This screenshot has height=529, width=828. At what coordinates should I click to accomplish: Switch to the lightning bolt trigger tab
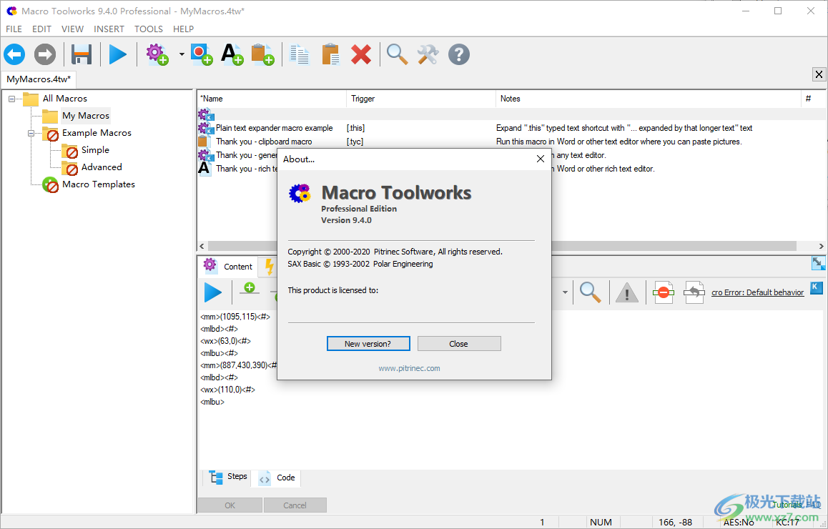tap(270, 267)
